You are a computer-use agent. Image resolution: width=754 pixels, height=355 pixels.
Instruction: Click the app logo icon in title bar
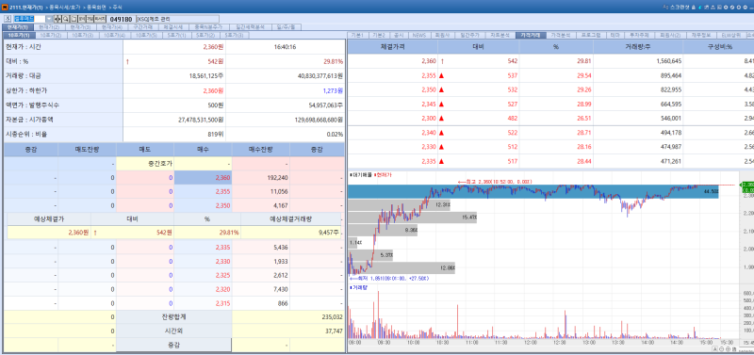[x=4, y=8]
